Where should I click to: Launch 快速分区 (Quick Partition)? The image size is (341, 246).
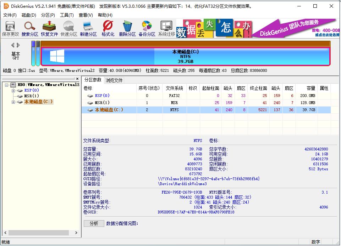pyautogui.click(x=68, y=28)
